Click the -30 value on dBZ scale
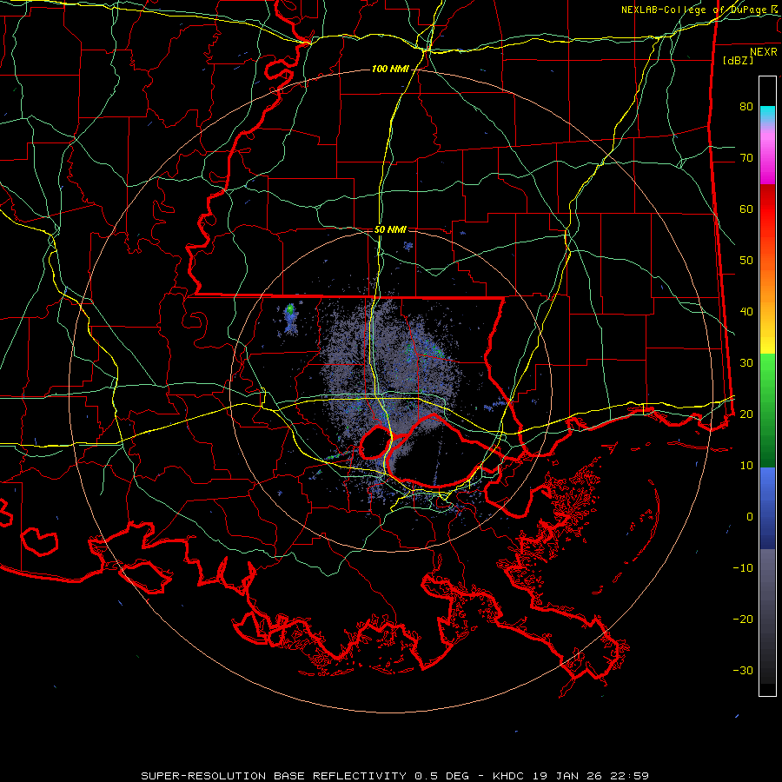This screenshot has width=782, height=782. tap(743, 671)
